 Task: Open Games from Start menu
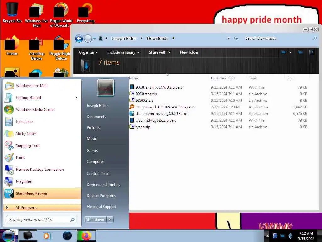pos(92,151)
